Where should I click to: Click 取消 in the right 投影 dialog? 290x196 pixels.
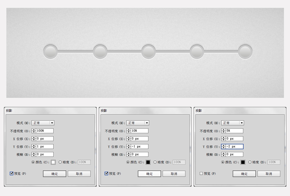coord(269,174)
